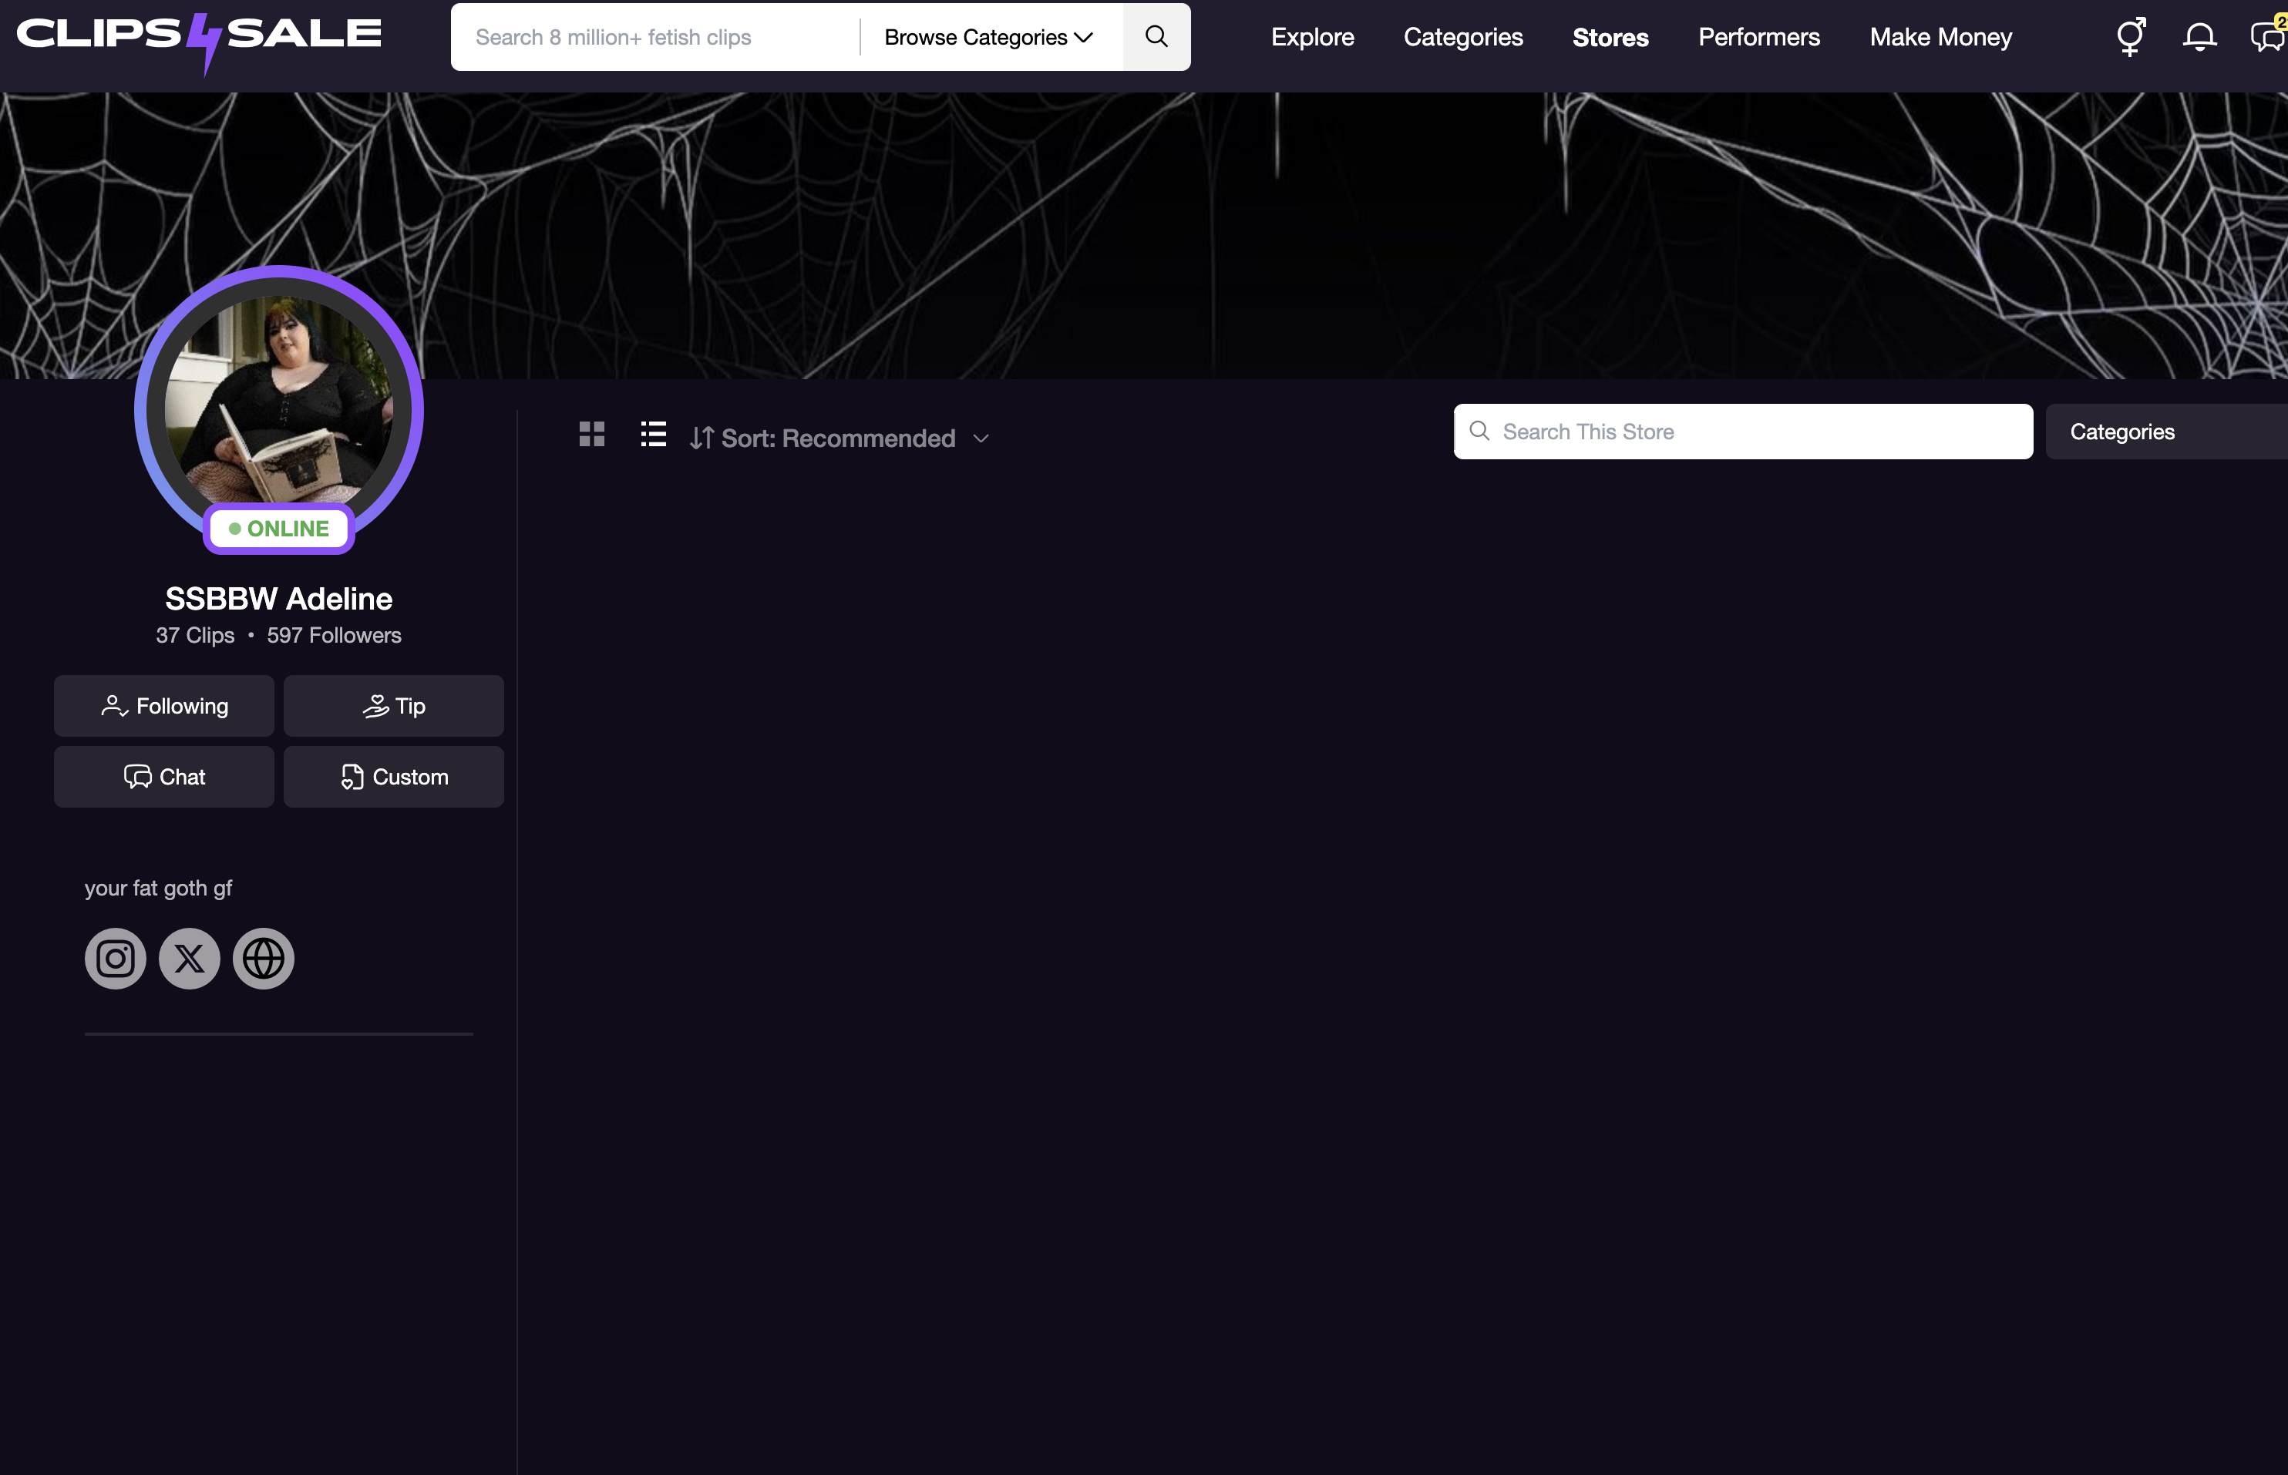Click the magnifier search button

pos(1156,37)
